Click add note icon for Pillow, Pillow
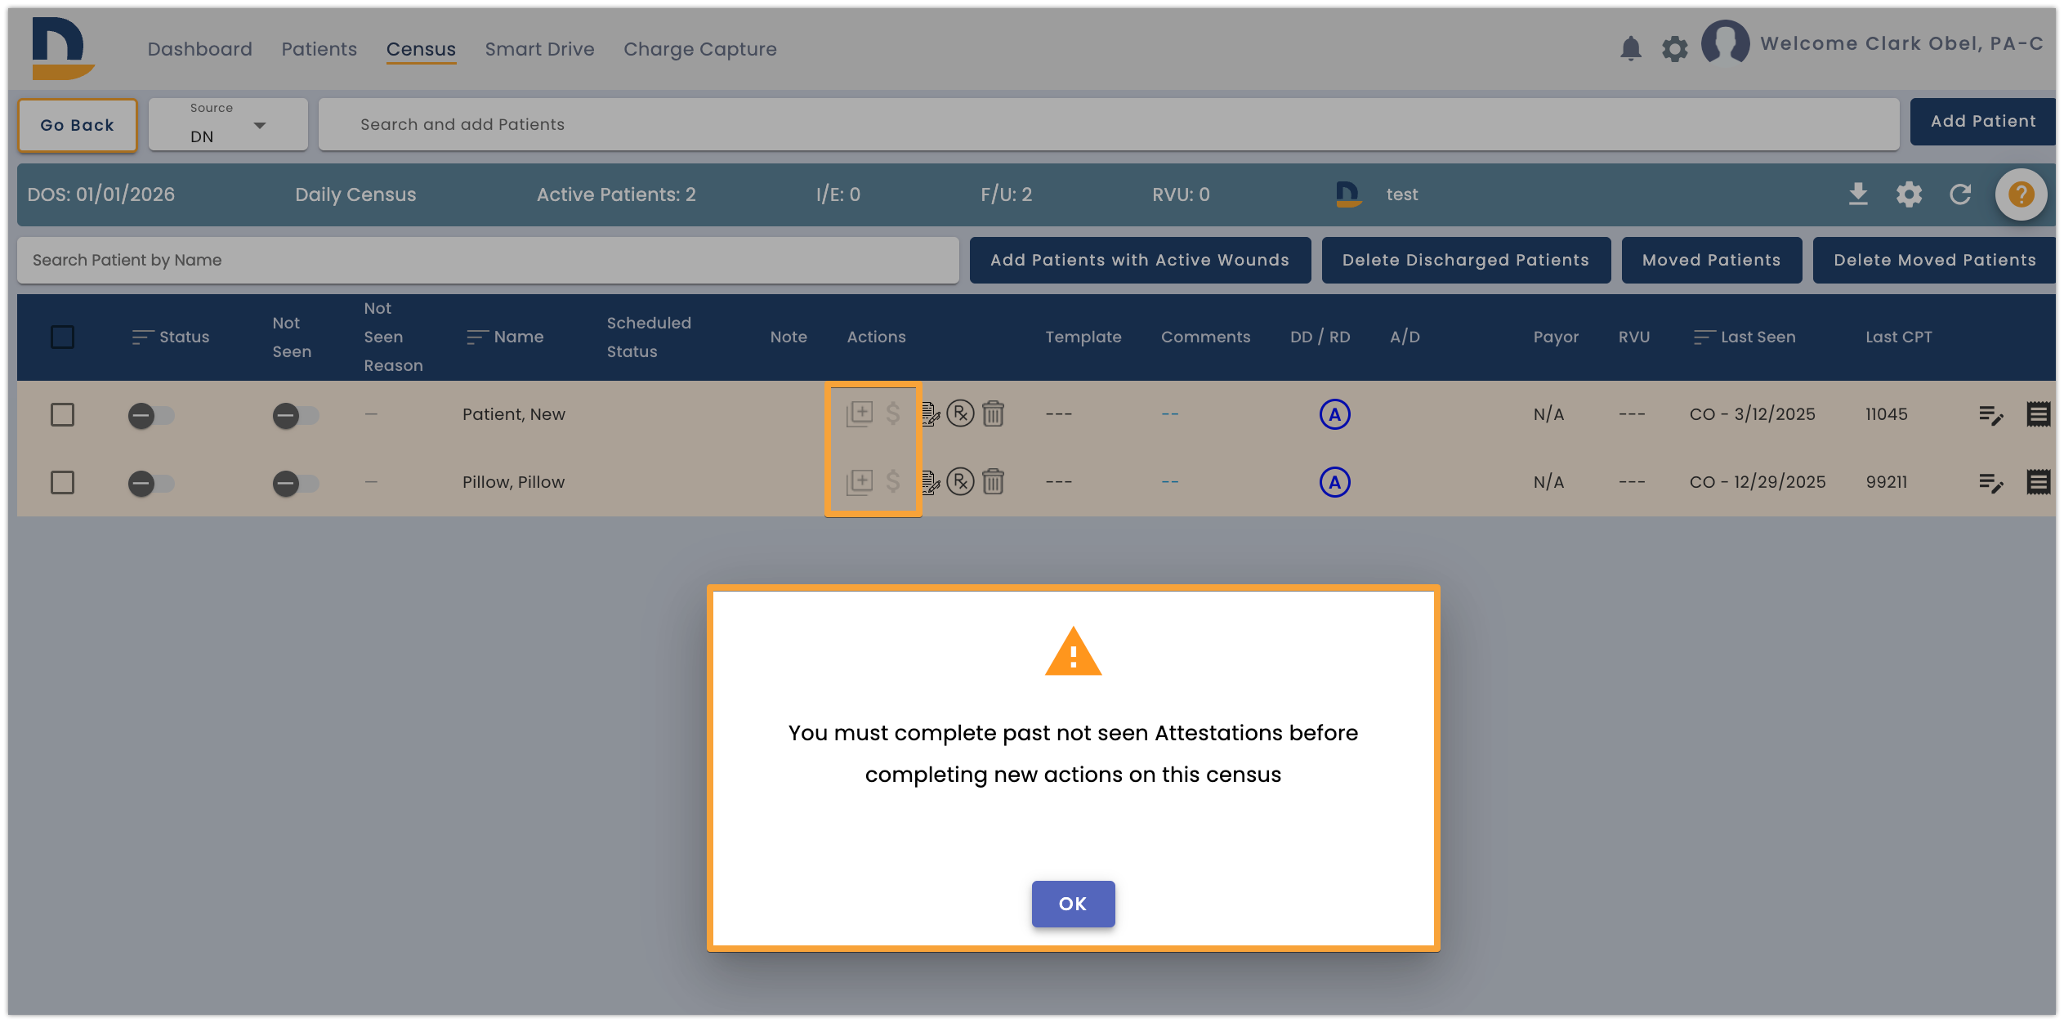Viewport: 2064px width, 1023px height. pyautogui.click(x=860, y=481)
